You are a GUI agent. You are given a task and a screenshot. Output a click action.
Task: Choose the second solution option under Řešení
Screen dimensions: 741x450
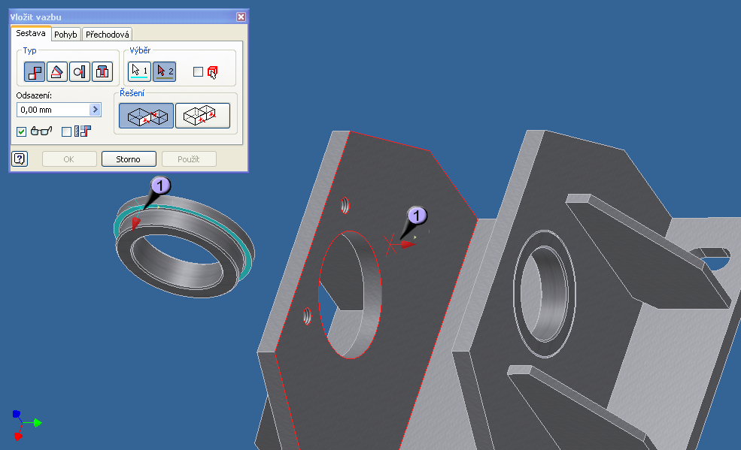(x=202, y=116)
